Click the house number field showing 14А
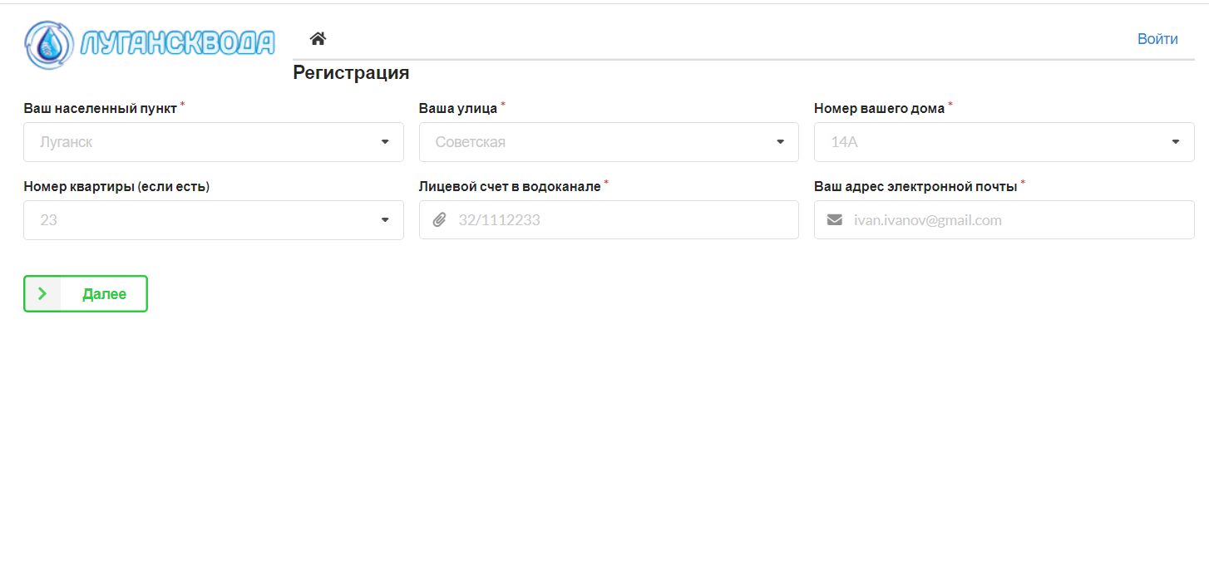 coord(989,142)
